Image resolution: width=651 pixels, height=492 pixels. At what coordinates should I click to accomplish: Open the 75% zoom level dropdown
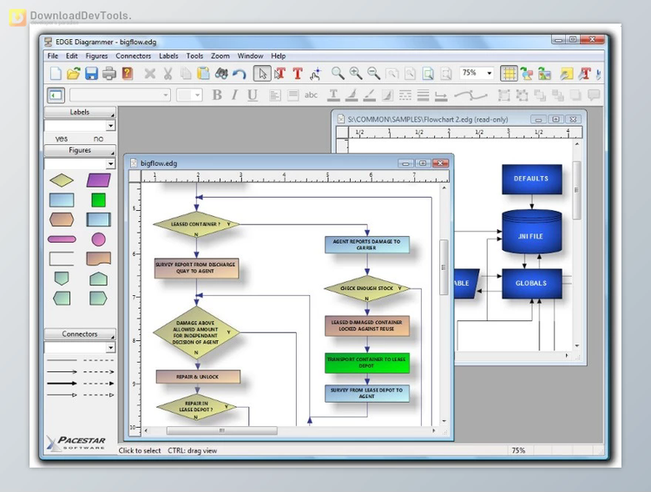(489, 74)
